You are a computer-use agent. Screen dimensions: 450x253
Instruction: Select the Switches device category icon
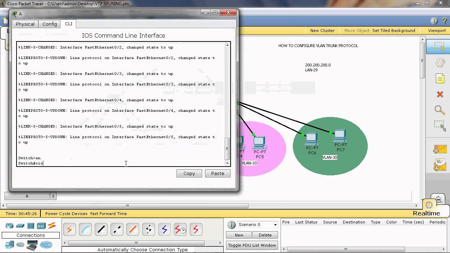20,226
